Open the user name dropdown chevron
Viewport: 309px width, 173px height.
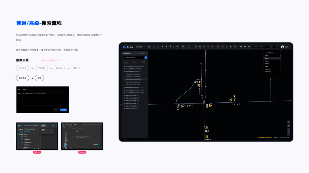[289, 47]
